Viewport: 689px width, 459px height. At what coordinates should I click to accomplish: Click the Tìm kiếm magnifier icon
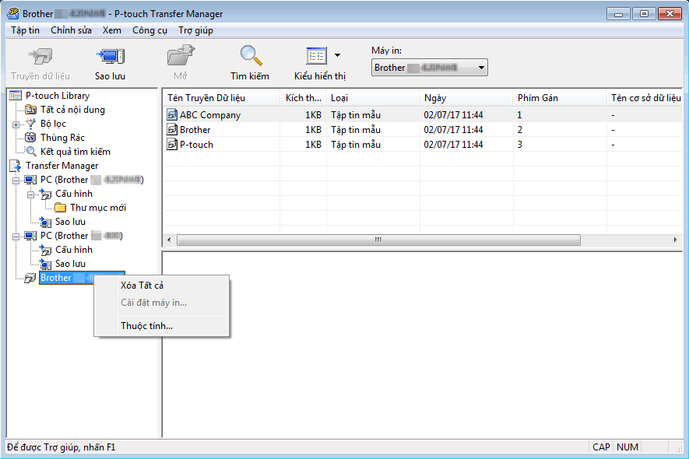pyautogui.click(x=250, y=57)
